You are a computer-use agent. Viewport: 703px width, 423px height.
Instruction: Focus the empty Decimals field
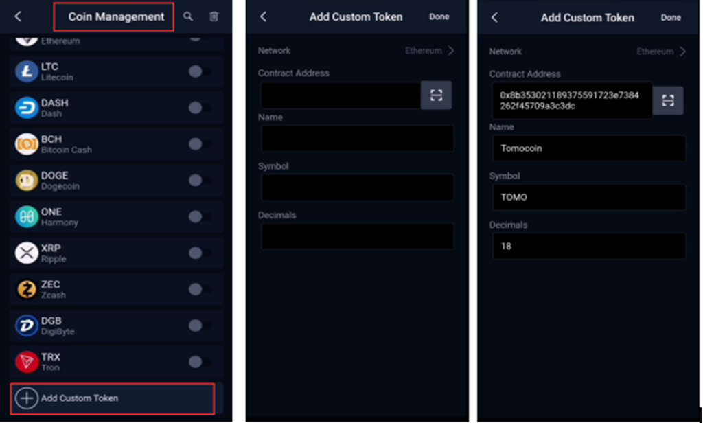pyautogui.click(x=357, y=236)
